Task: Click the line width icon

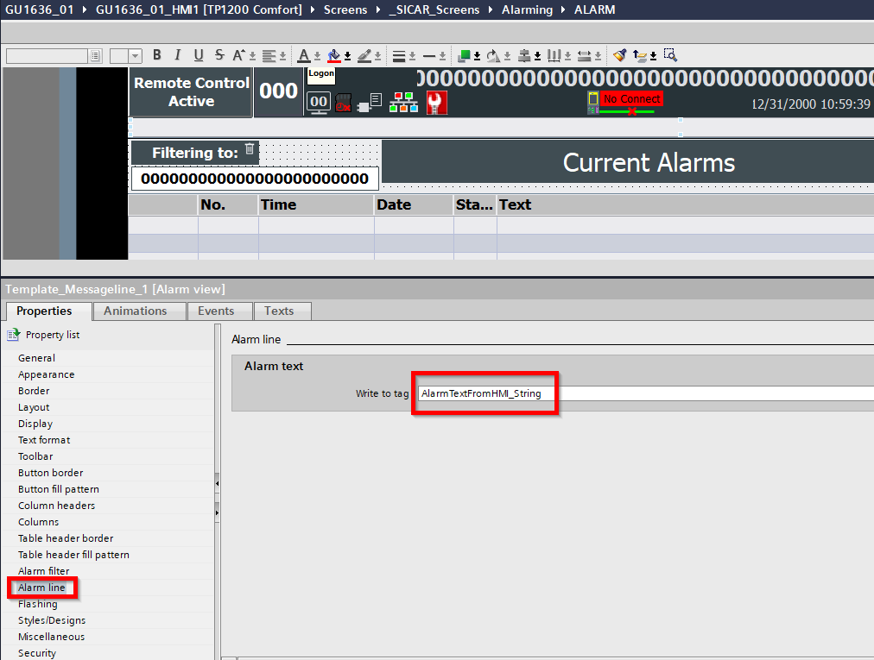Action: pyautogui.click(x=398, y=56)
